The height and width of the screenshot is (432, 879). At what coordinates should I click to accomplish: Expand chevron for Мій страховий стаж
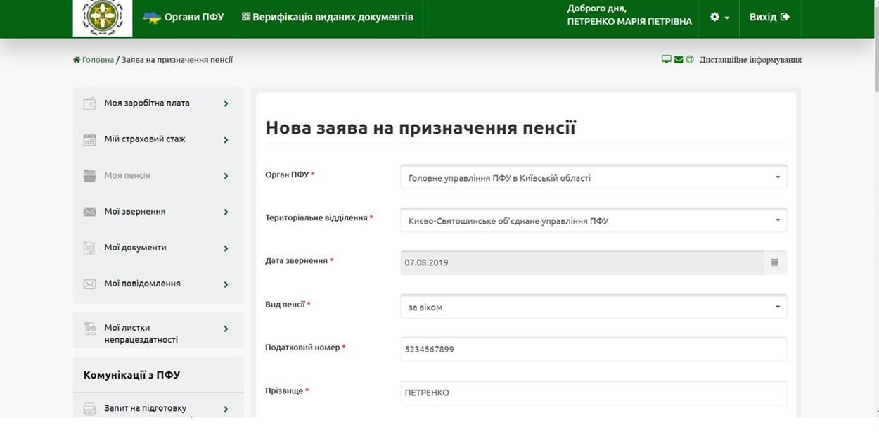pos(226,140)
